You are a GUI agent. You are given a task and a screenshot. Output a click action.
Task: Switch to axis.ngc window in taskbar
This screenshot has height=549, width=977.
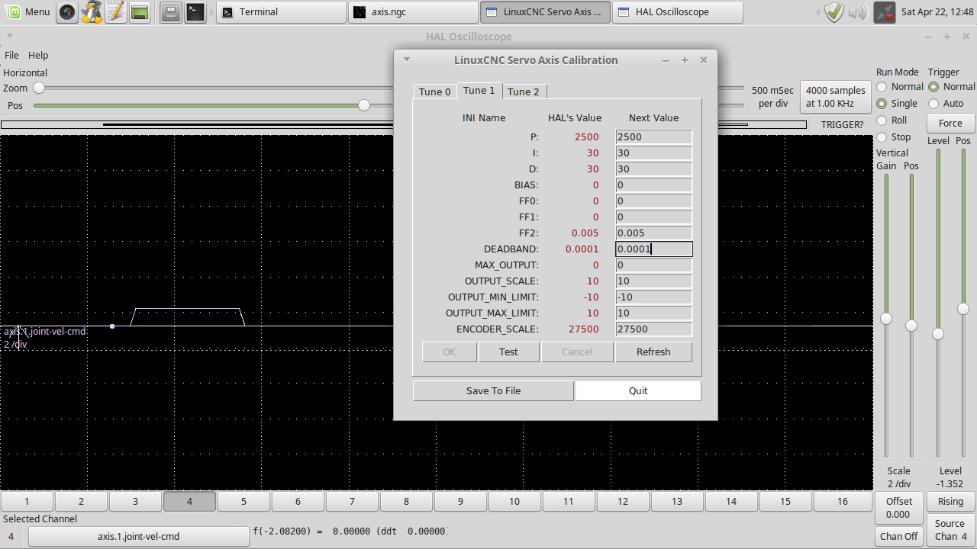pyautogui.click(x=414, y=11)
